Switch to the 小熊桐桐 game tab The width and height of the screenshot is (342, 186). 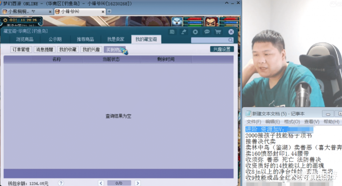(27, 11)
